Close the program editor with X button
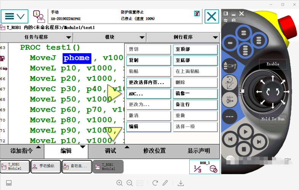Viewport: 299px width, 190px height. tap(212, 16)
